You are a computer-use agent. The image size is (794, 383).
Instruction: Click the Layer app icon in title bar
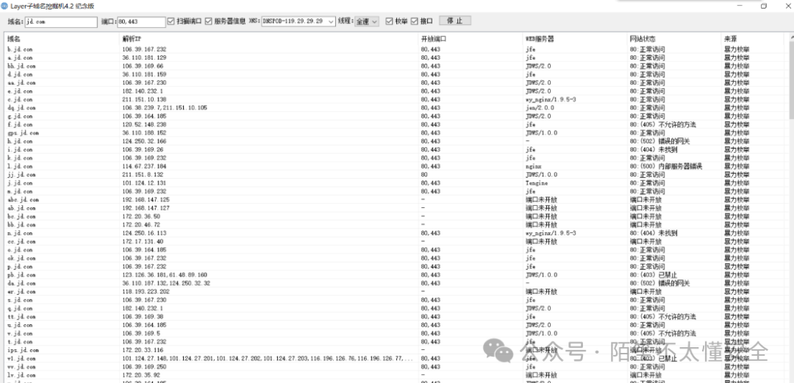point(4,6)
